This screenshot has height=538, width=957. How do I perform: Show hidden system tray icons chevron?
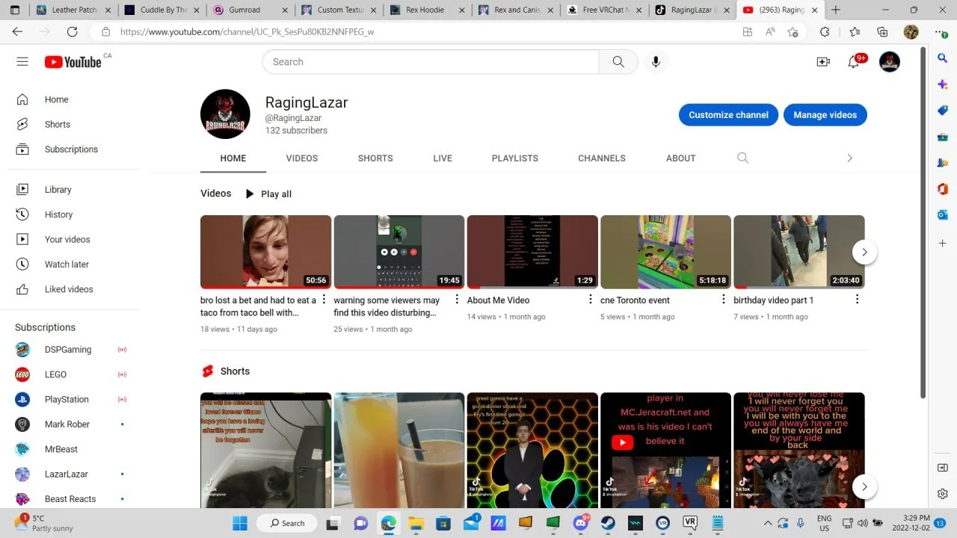767,523
